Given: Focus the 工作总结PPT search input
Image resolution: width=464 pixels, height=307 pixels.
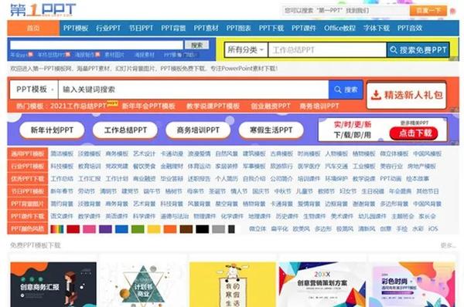Looking at the screenshot, I should pos(327,50).
